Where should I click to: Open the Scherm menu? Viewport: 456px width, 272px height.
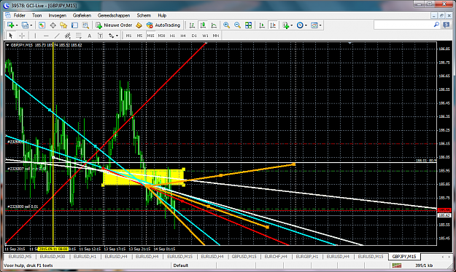tap(144, 15)
